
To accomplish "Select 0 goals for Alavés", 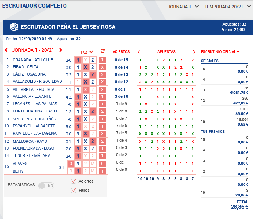I will [x=71, y=164].
